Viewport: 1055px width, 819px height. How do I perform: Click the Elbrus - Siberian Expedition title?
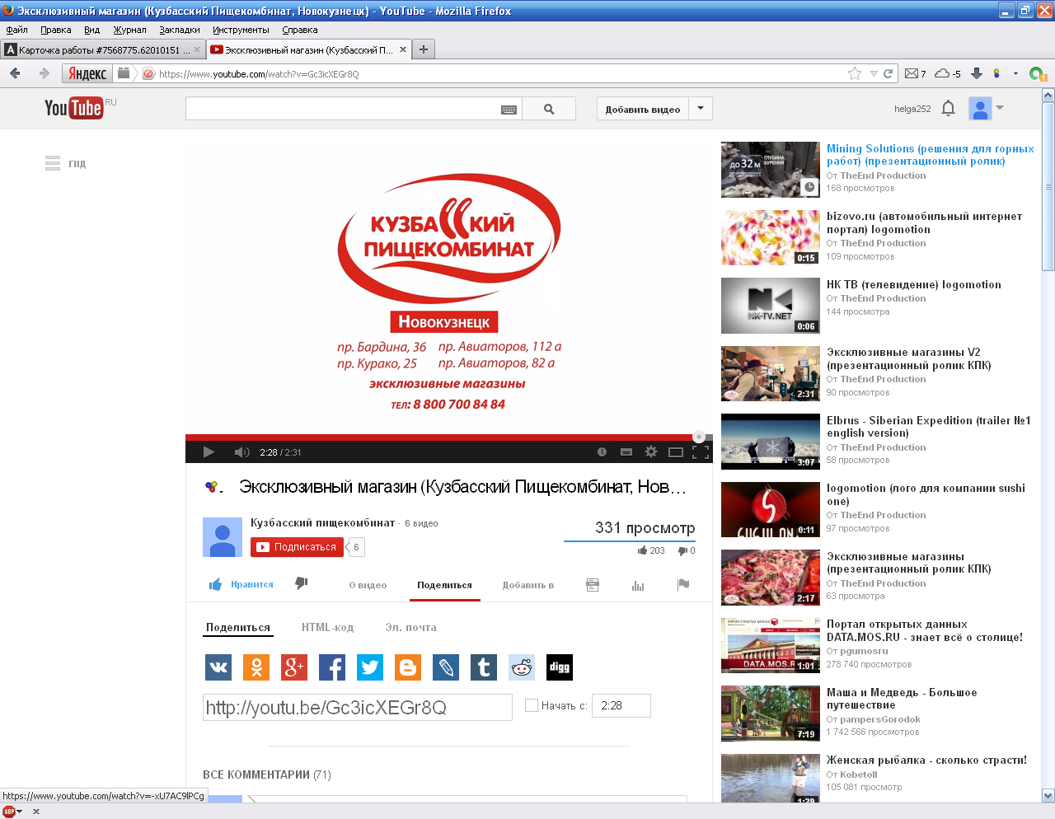(x=929, y=427)
